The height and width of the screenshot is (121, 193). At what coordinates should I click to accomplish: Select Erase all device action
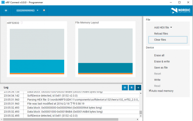click(159, 55)
